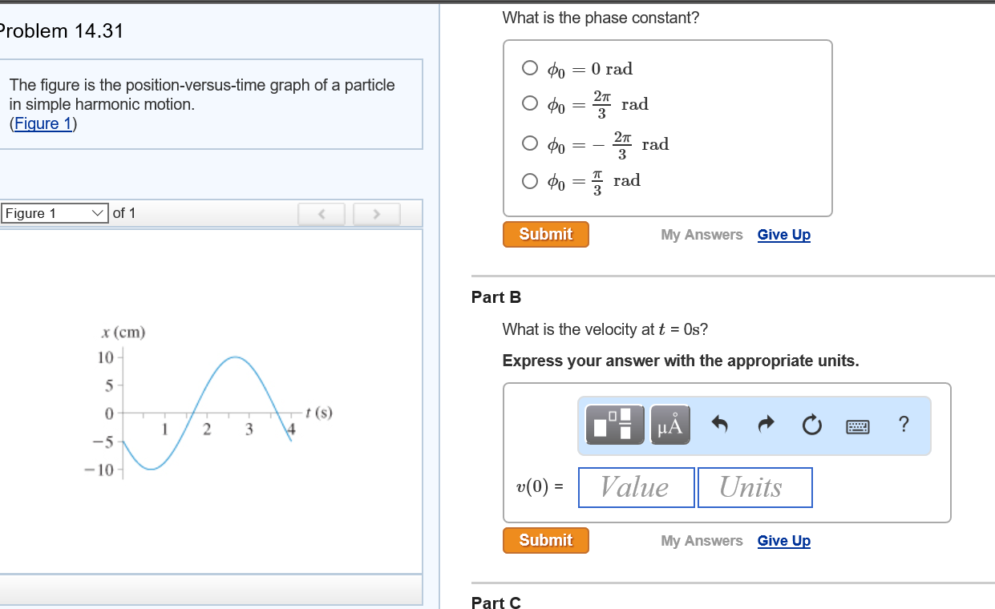Select the φ0 = 2π/3 rad option

pyautogui.click(x=530, y=103)
